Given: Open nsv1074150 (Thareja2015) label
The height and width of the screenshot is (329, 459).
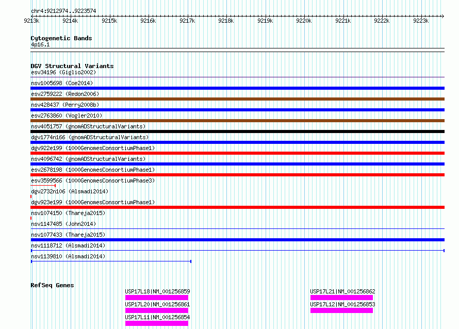Looking at the screenshot, I should pyautogui.click(x=68, y=213).
